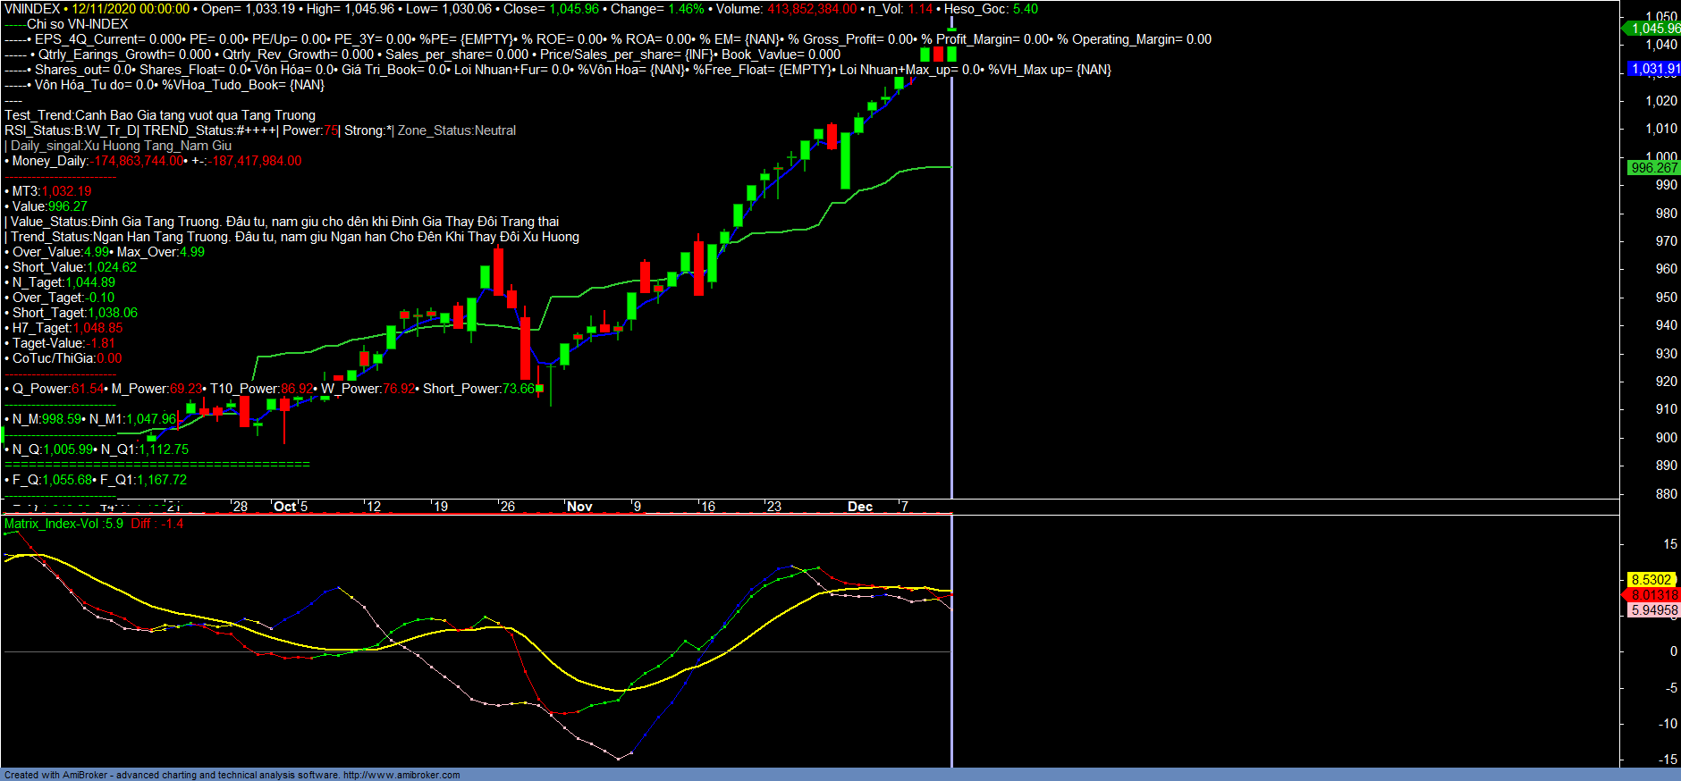Click the amibroker.com link in footer
Screen dimensions: 1681x781
coord(401,775)
